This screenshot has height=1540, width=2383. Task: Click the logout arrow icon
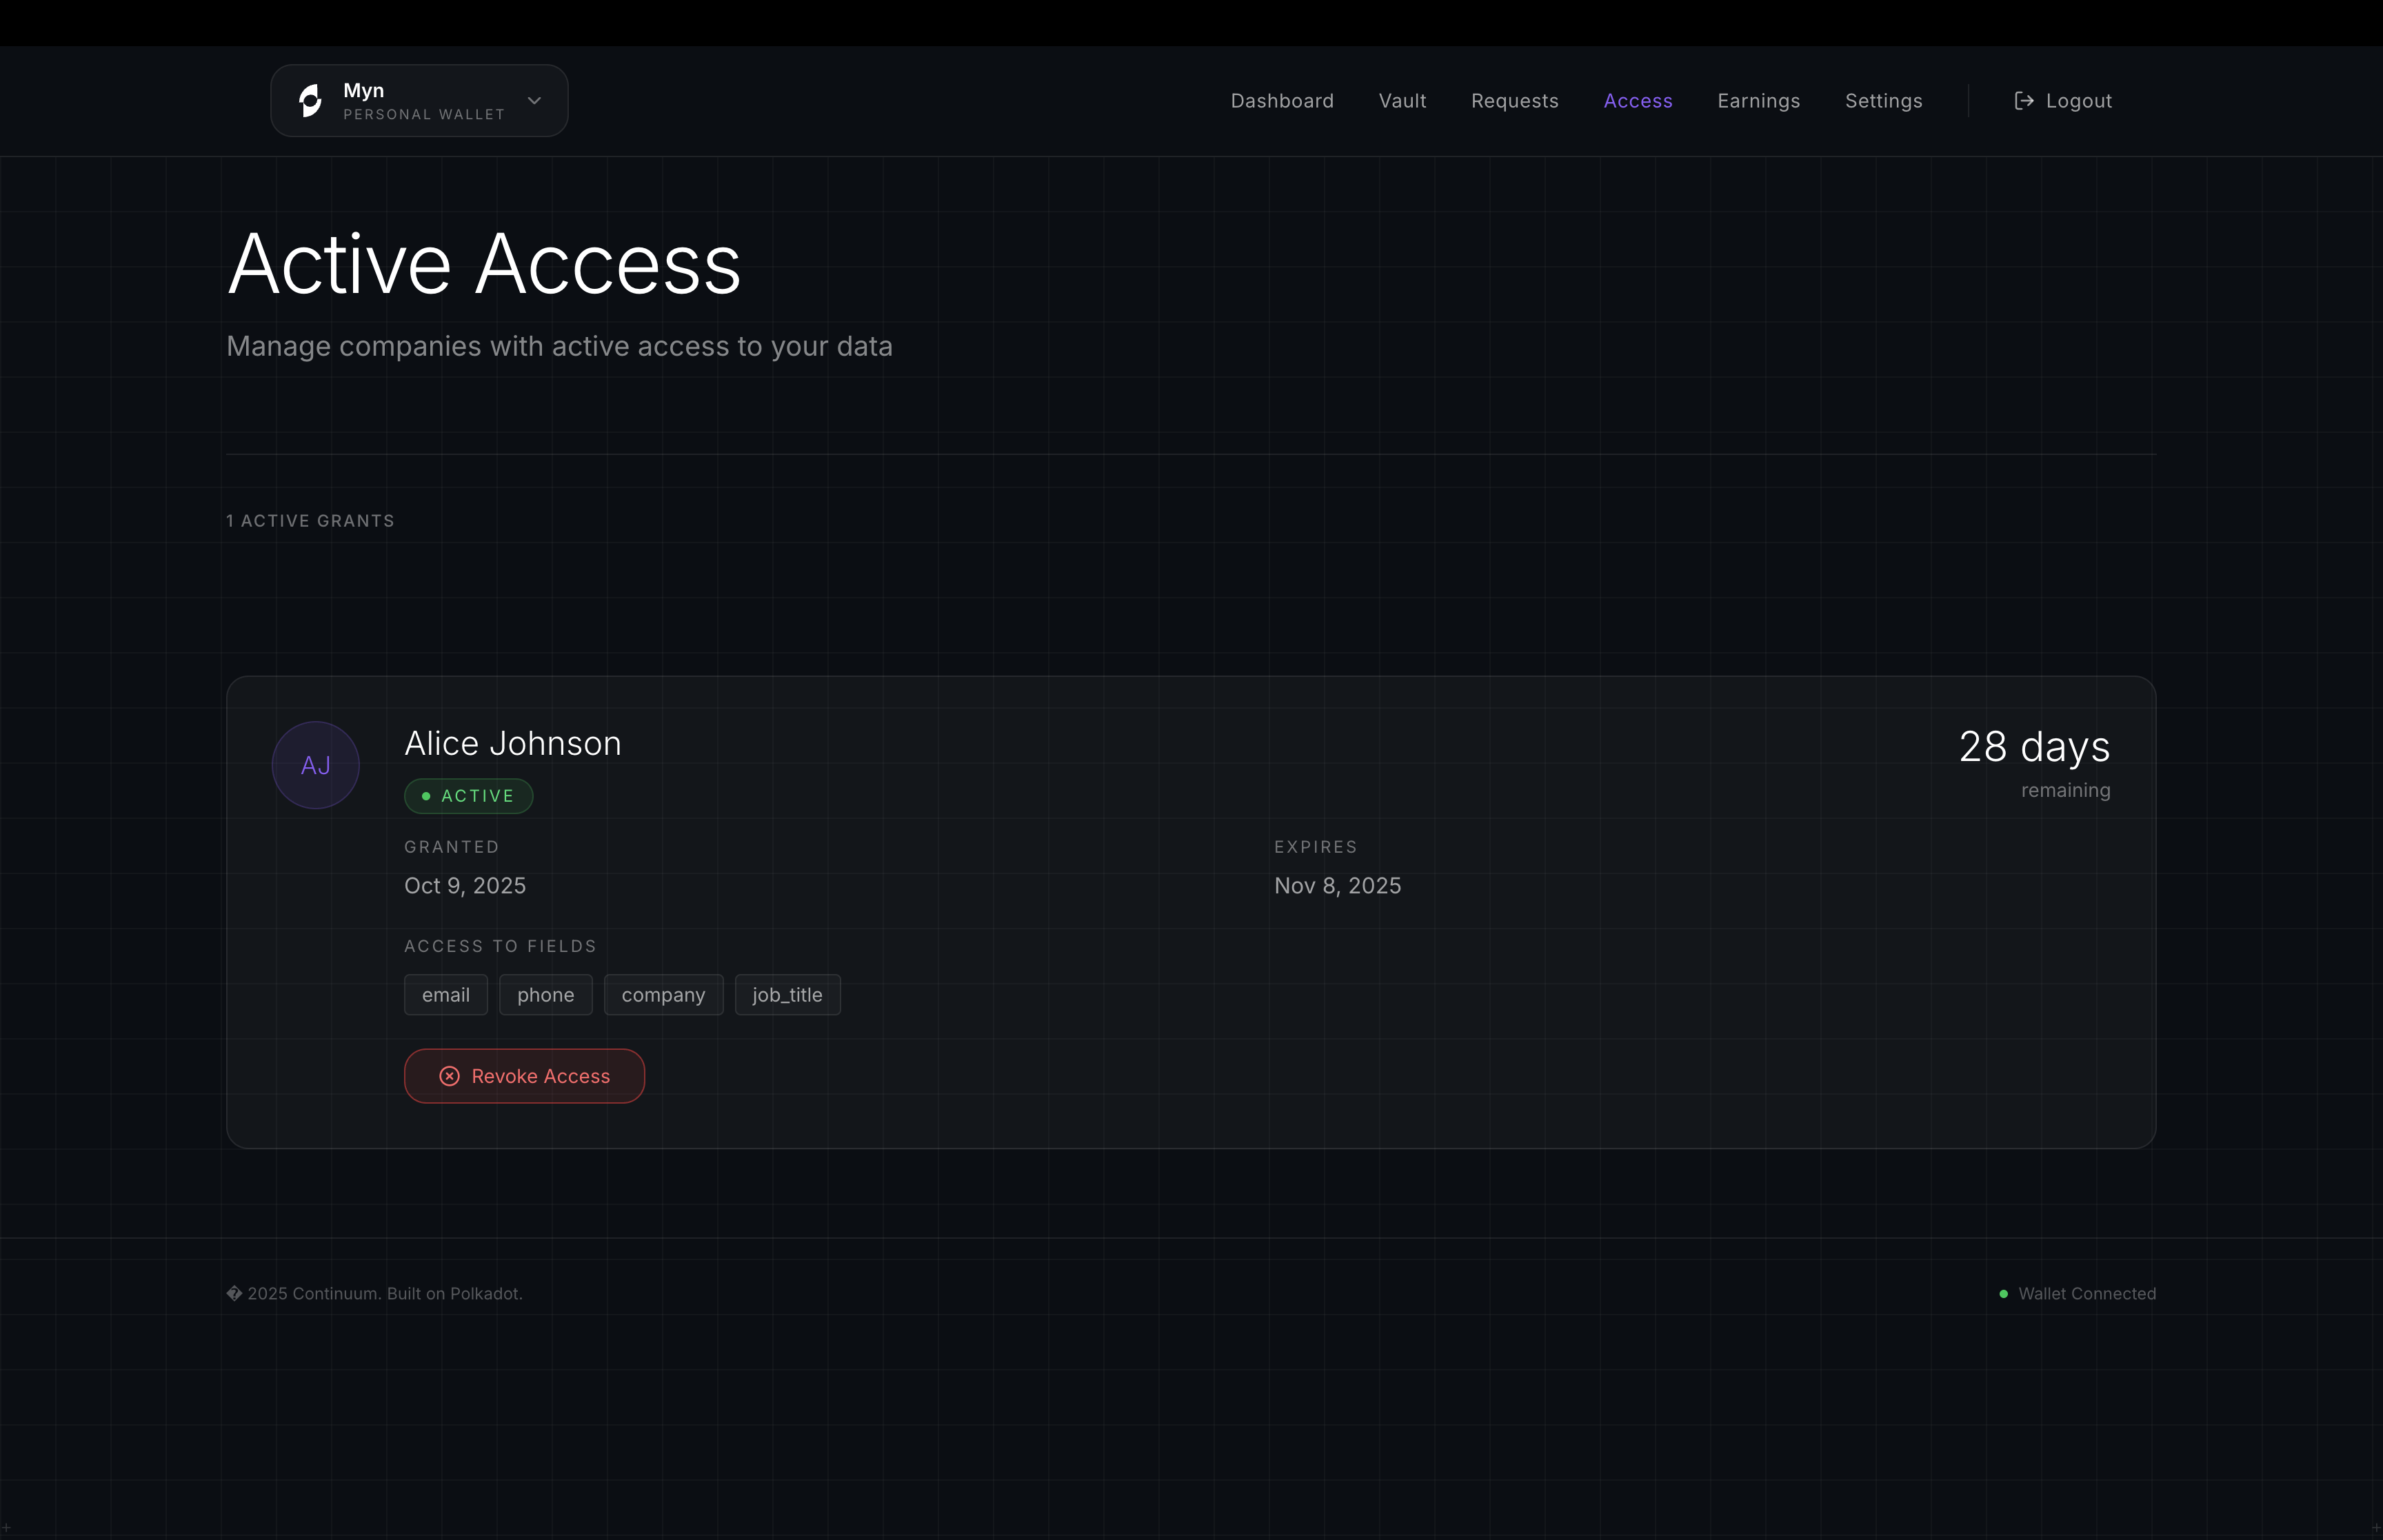pyautogui.click(x=2023, y=101)
